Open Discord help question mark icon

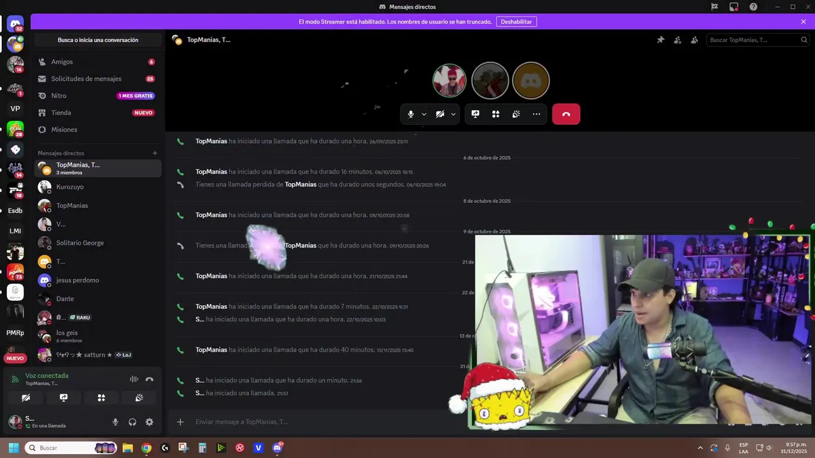coord(753,6)
